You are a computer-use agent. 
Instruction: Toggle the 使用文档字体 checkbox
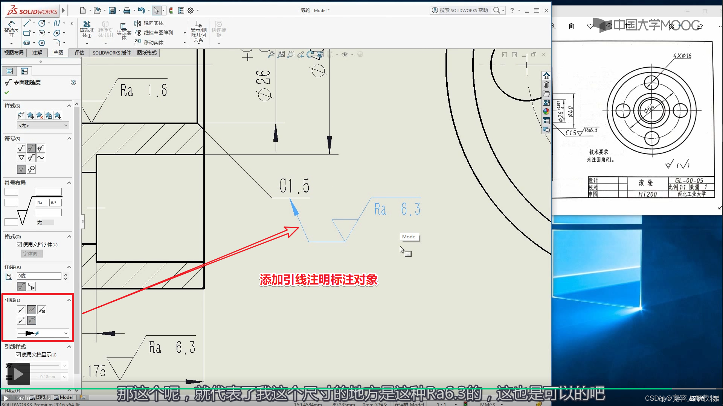19,244
